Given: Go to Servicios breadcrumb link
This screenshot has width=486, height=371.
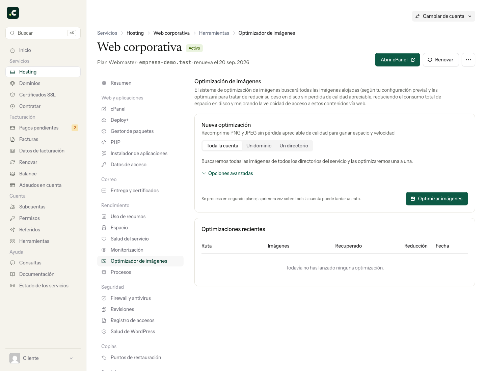Looking at the screenshot, I should [107, 33].
